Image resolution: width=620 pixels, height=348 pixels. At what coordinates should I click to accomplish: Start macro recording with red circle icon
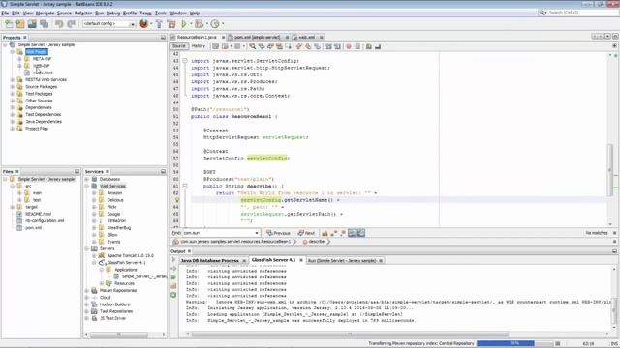click(349, 46)
